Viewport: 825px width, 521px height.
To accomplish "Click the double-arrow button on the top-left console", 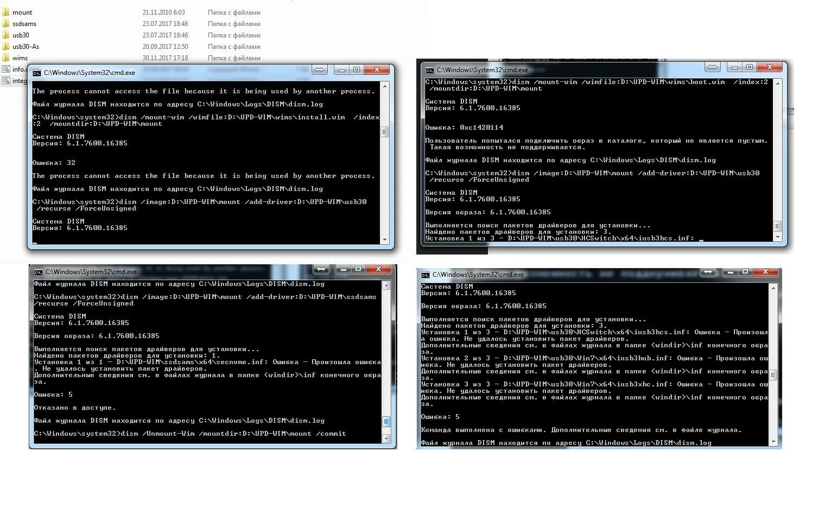I will coord(320,69).
